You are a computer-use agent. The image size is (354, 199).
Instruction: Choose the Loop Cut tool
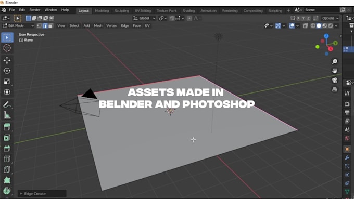(7, 159)
